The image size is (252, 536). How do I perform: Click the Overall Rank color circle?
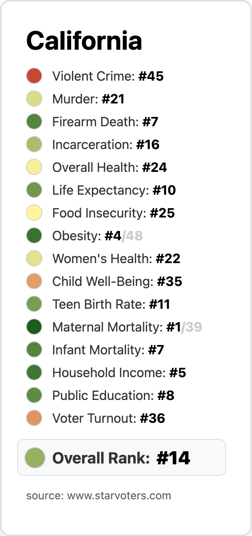(35, 457)
